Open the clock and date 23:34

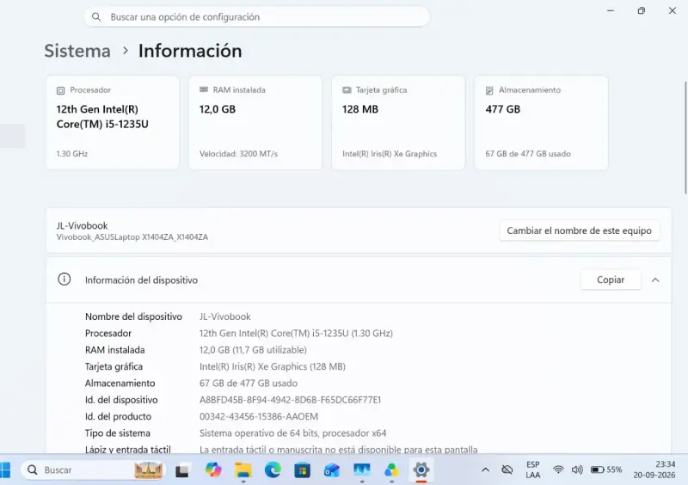click(654, 470)
